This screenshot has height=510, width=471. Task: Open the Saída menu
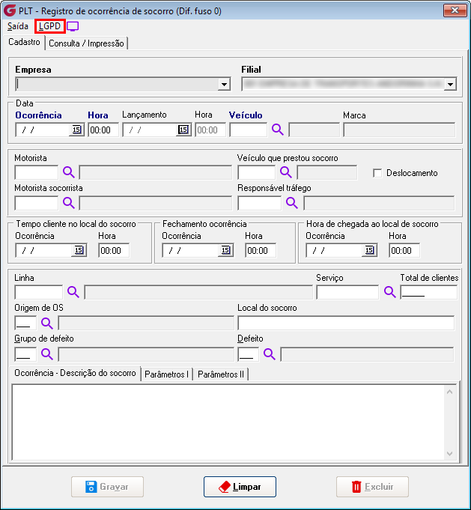[17, 26]
